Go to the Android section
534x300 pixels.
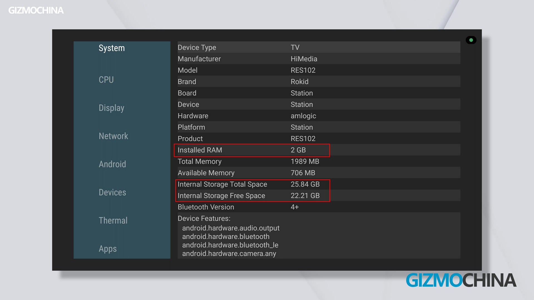pos(112,164)
